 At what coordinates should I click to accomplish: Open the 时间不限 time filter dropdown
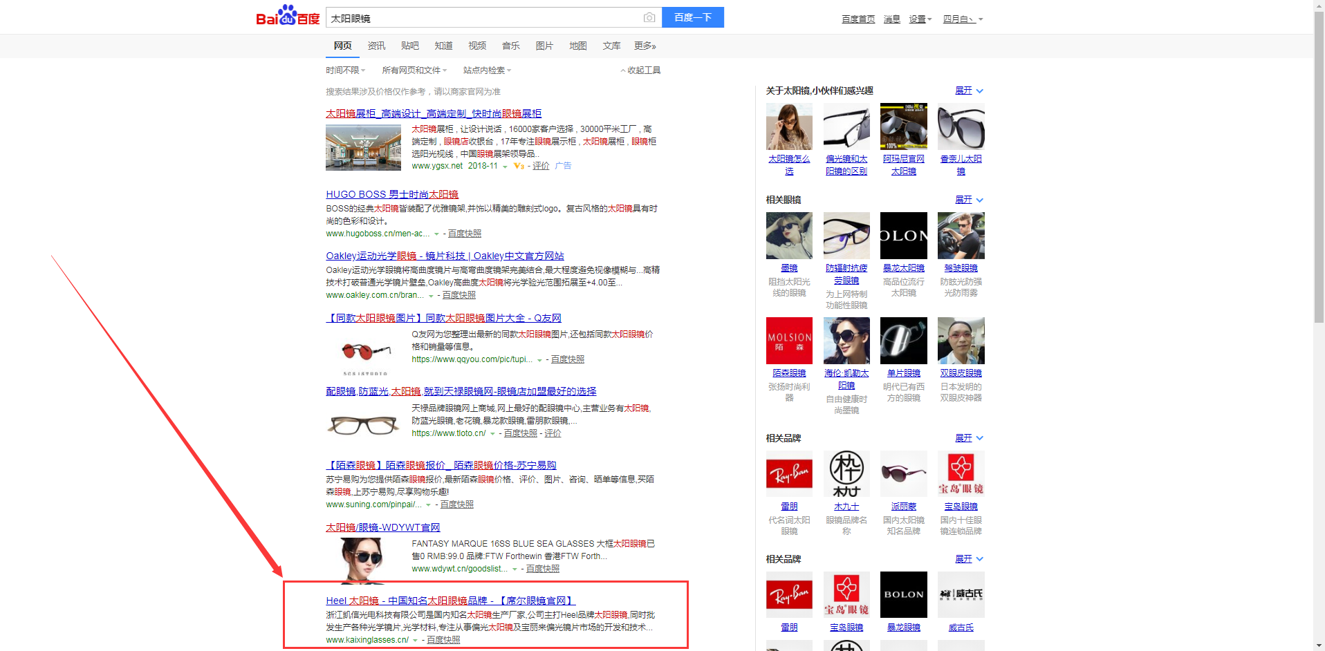click(x=345, y=70)
